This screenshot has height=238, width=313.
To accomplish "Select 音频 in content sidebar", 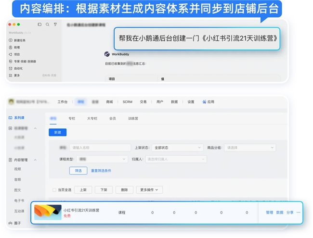I will click(x=17, y=180).
